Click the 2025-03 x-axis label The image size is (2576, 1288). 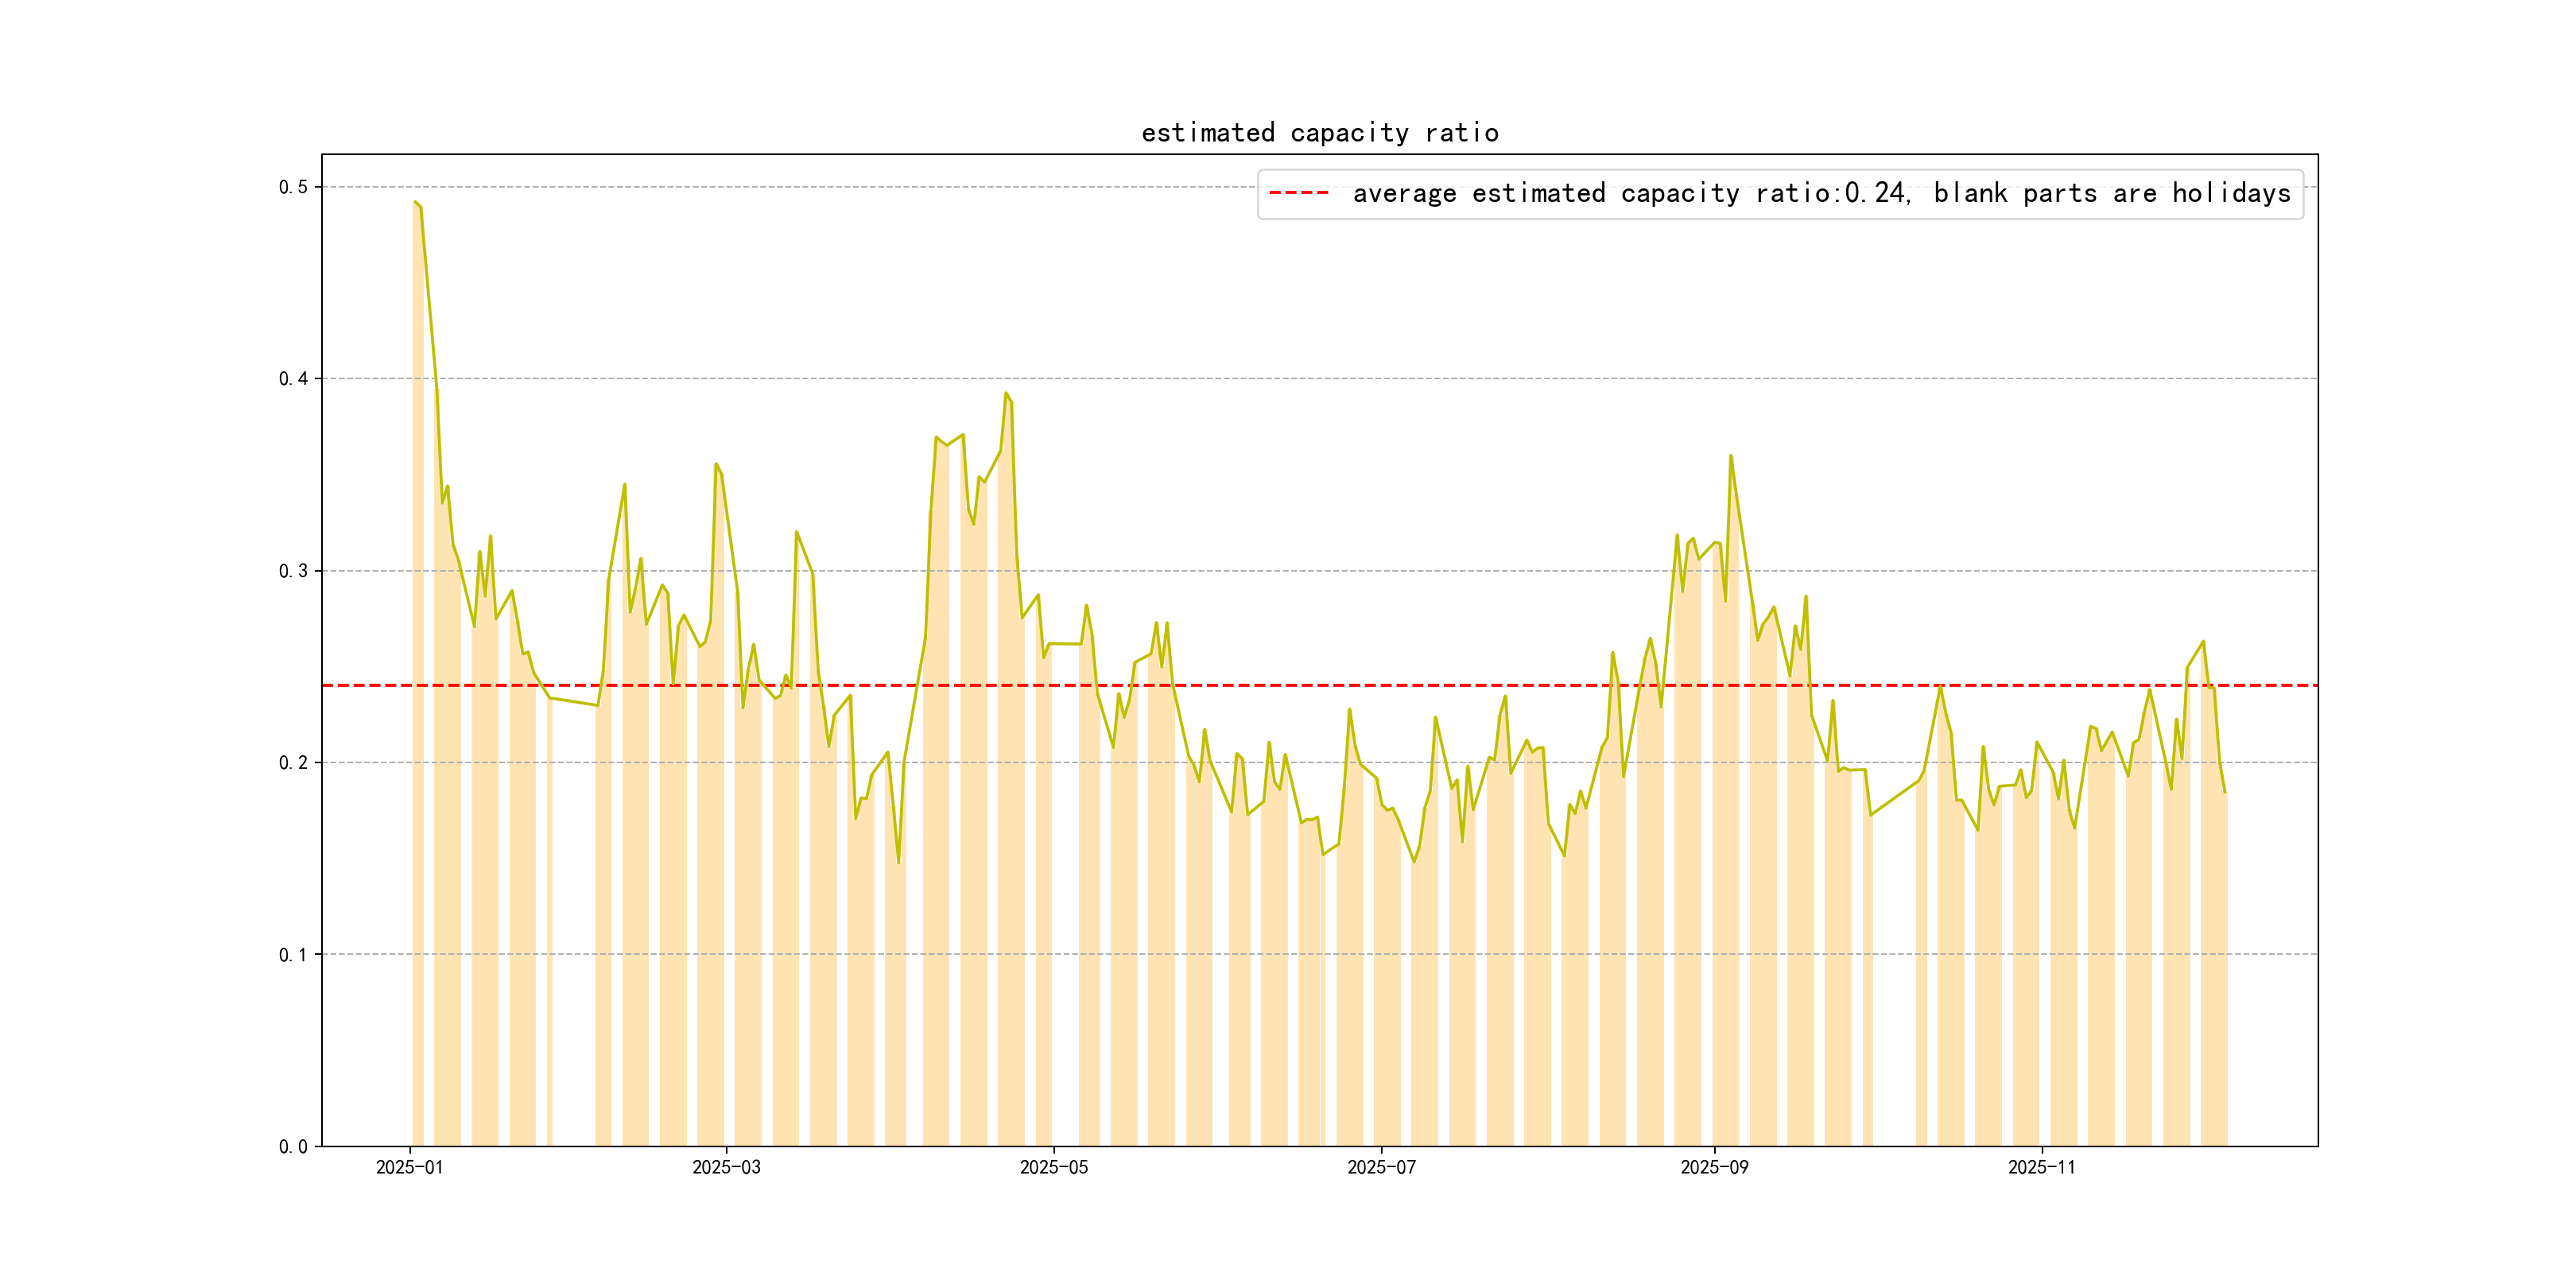point(726,1167)
